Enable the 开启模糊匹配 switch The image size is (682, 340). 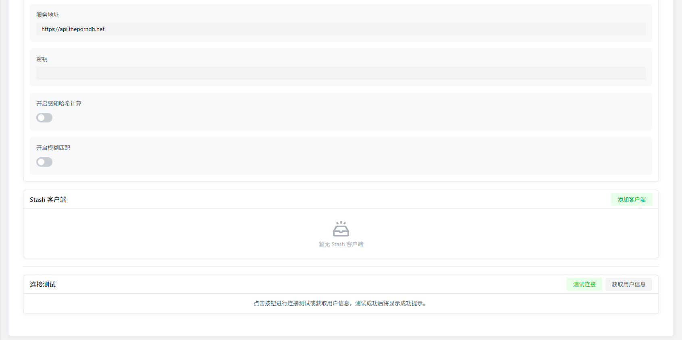coord(44,162)
